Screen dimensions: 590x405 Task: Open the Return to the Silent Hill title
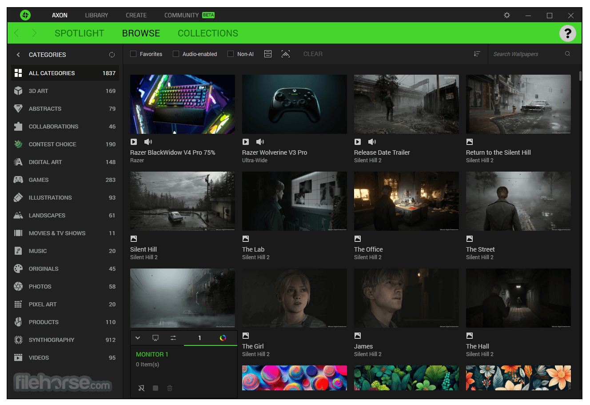tap(498, 152)
